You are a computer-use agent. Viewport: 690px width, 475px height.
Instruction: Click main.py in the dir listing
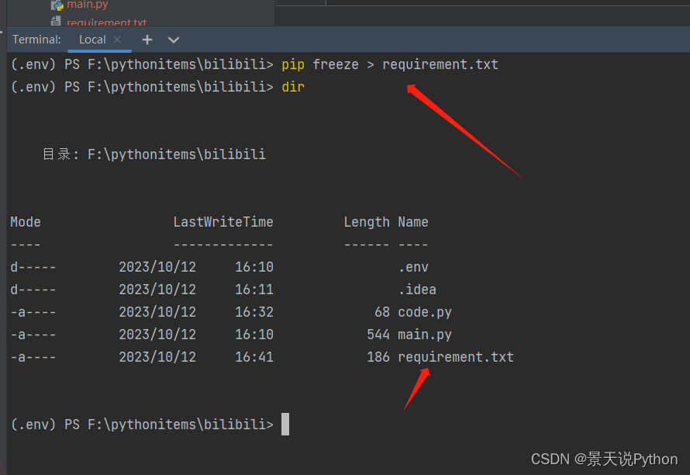point(424,335)
